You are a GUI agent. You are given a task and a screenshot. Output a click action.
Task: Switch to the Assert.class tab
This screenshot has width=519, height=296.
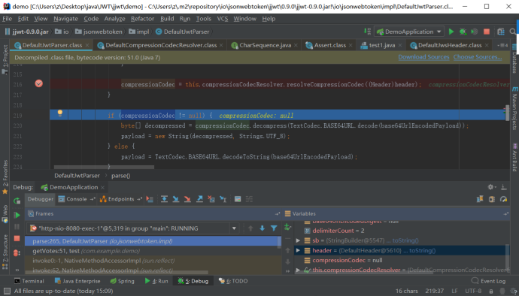[x=329, y=45]
